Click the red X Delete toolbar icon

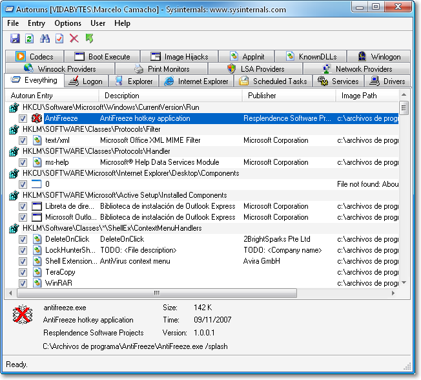74,38
